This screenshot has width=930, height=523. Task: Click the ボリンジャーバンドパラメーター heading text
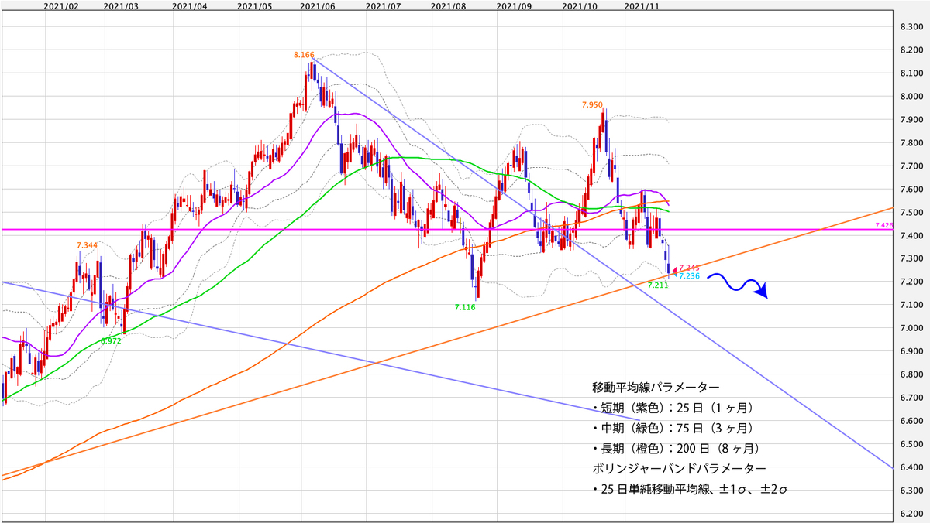[x=679, y=468]
